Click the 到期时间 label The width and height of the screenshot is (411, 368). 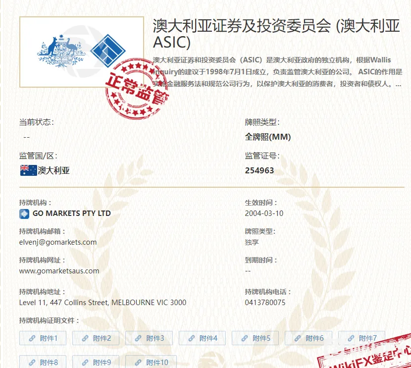(261, 260)
